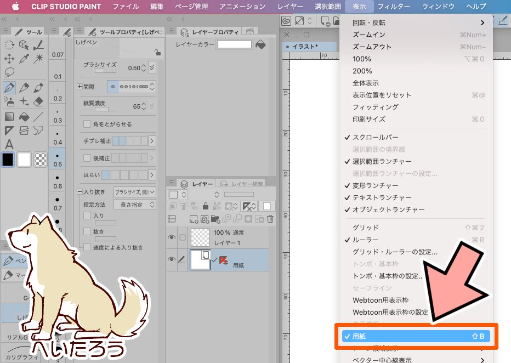Screen dimensions: 511x363
Task: Expand 手ブレ補正 arrow button
Action: tap(152, 141)
